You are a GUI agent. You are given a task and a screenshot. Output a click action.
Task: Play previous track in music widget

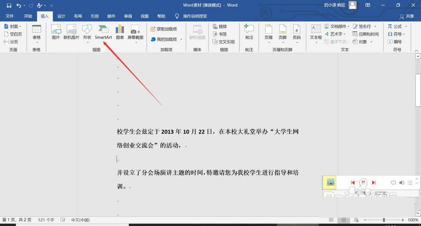pos(353,183)
